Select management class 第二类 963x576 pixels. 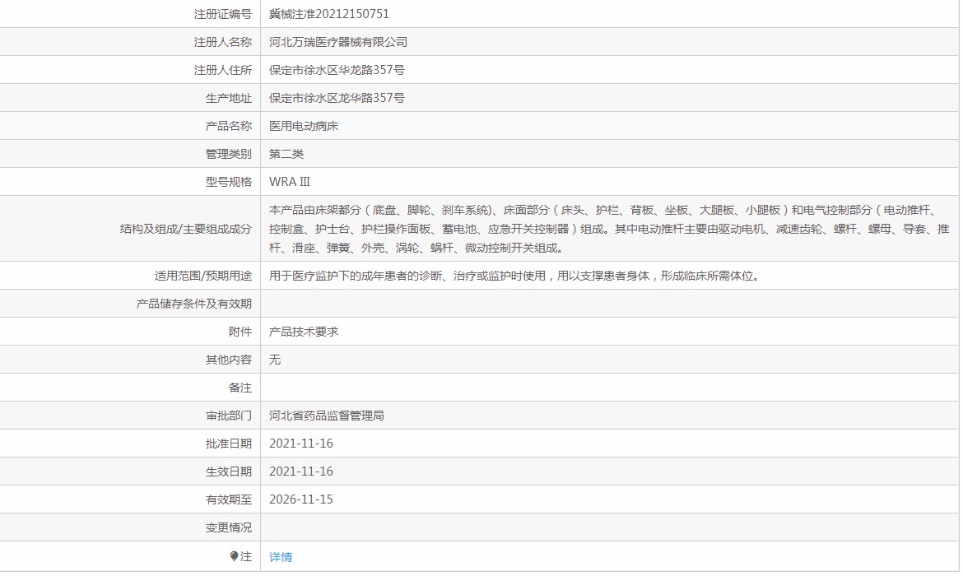pos(286,154)
